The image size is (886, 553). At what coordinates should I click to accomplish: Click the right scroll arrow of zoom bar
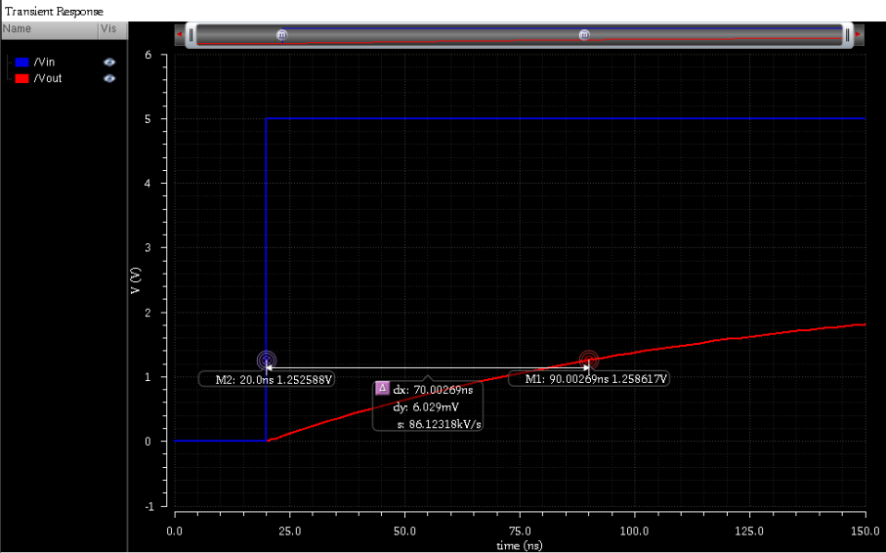859,35
